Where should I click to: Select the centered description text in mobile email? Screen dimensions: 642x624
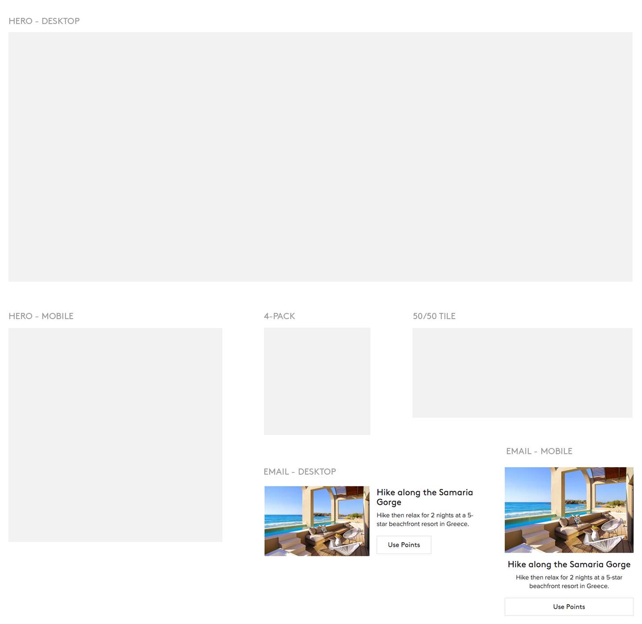pyautogui.click(x=569, y=582)
